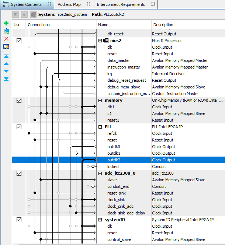The width and height of the screenshot is (225, 245).
Task: Click the move down arrow icon
Action: click(6, 71)
